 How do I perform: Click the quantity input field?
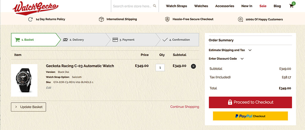coord(160,68)
